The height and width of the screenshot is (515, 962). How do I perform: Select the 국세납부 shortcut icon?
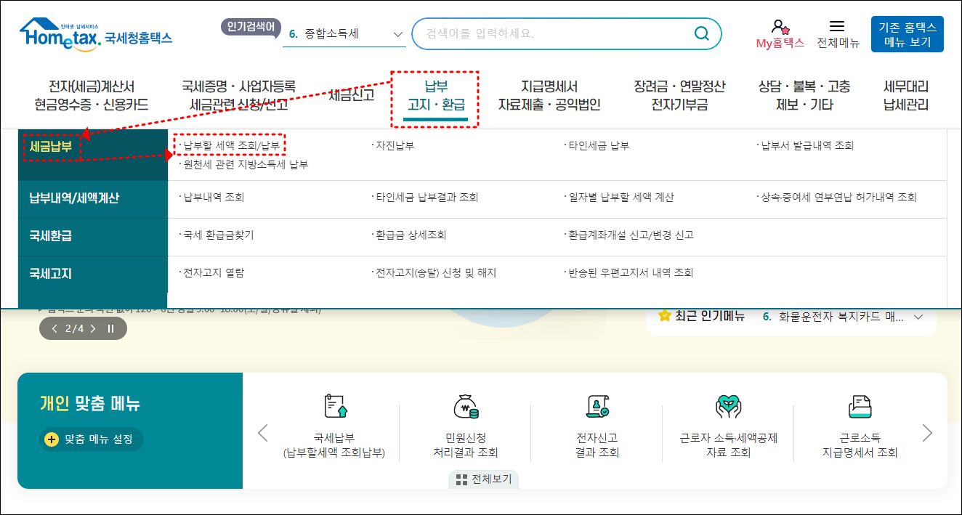[x=334, y=405]
